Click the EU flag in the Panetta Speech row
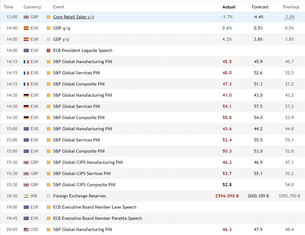This screenshot has width=305, height=235. click(26, 218)
